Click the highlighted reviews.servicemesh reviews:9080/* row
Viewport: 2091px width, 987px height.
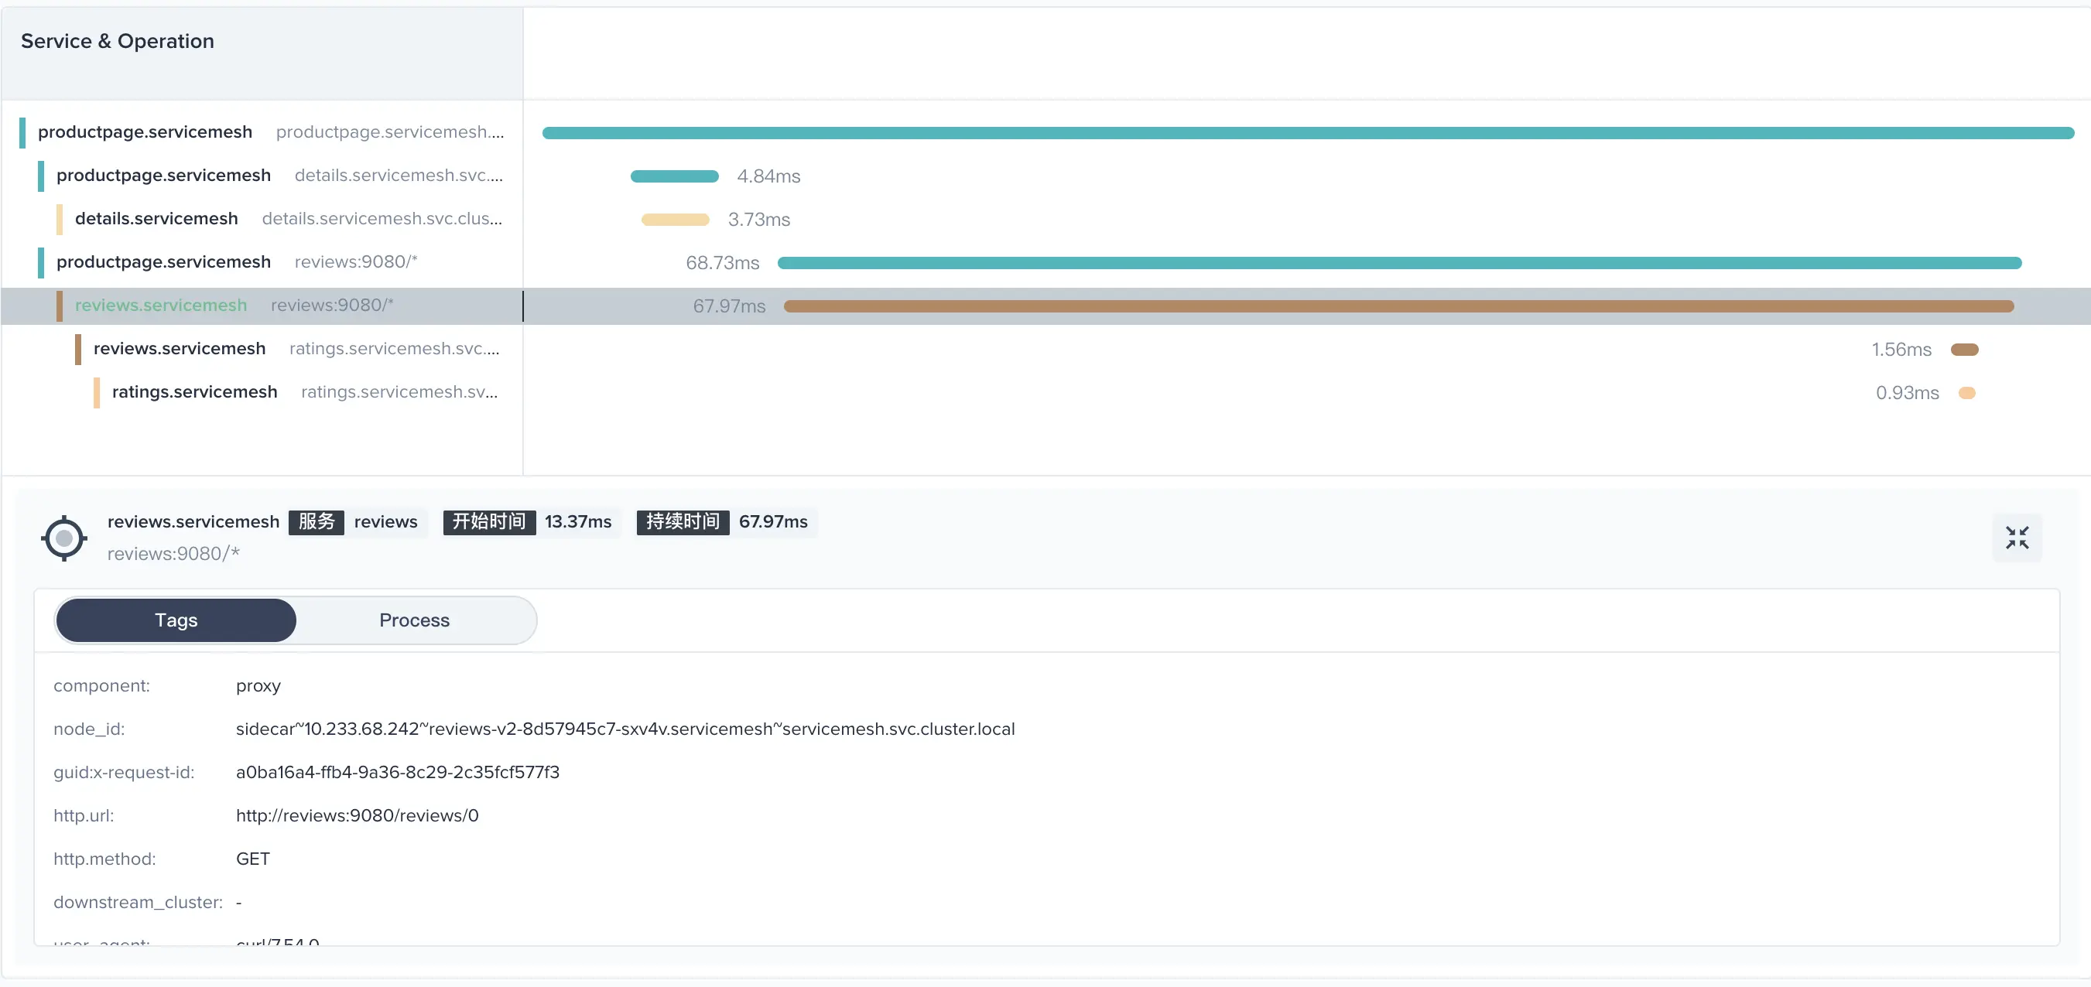[x=162, y=306]
